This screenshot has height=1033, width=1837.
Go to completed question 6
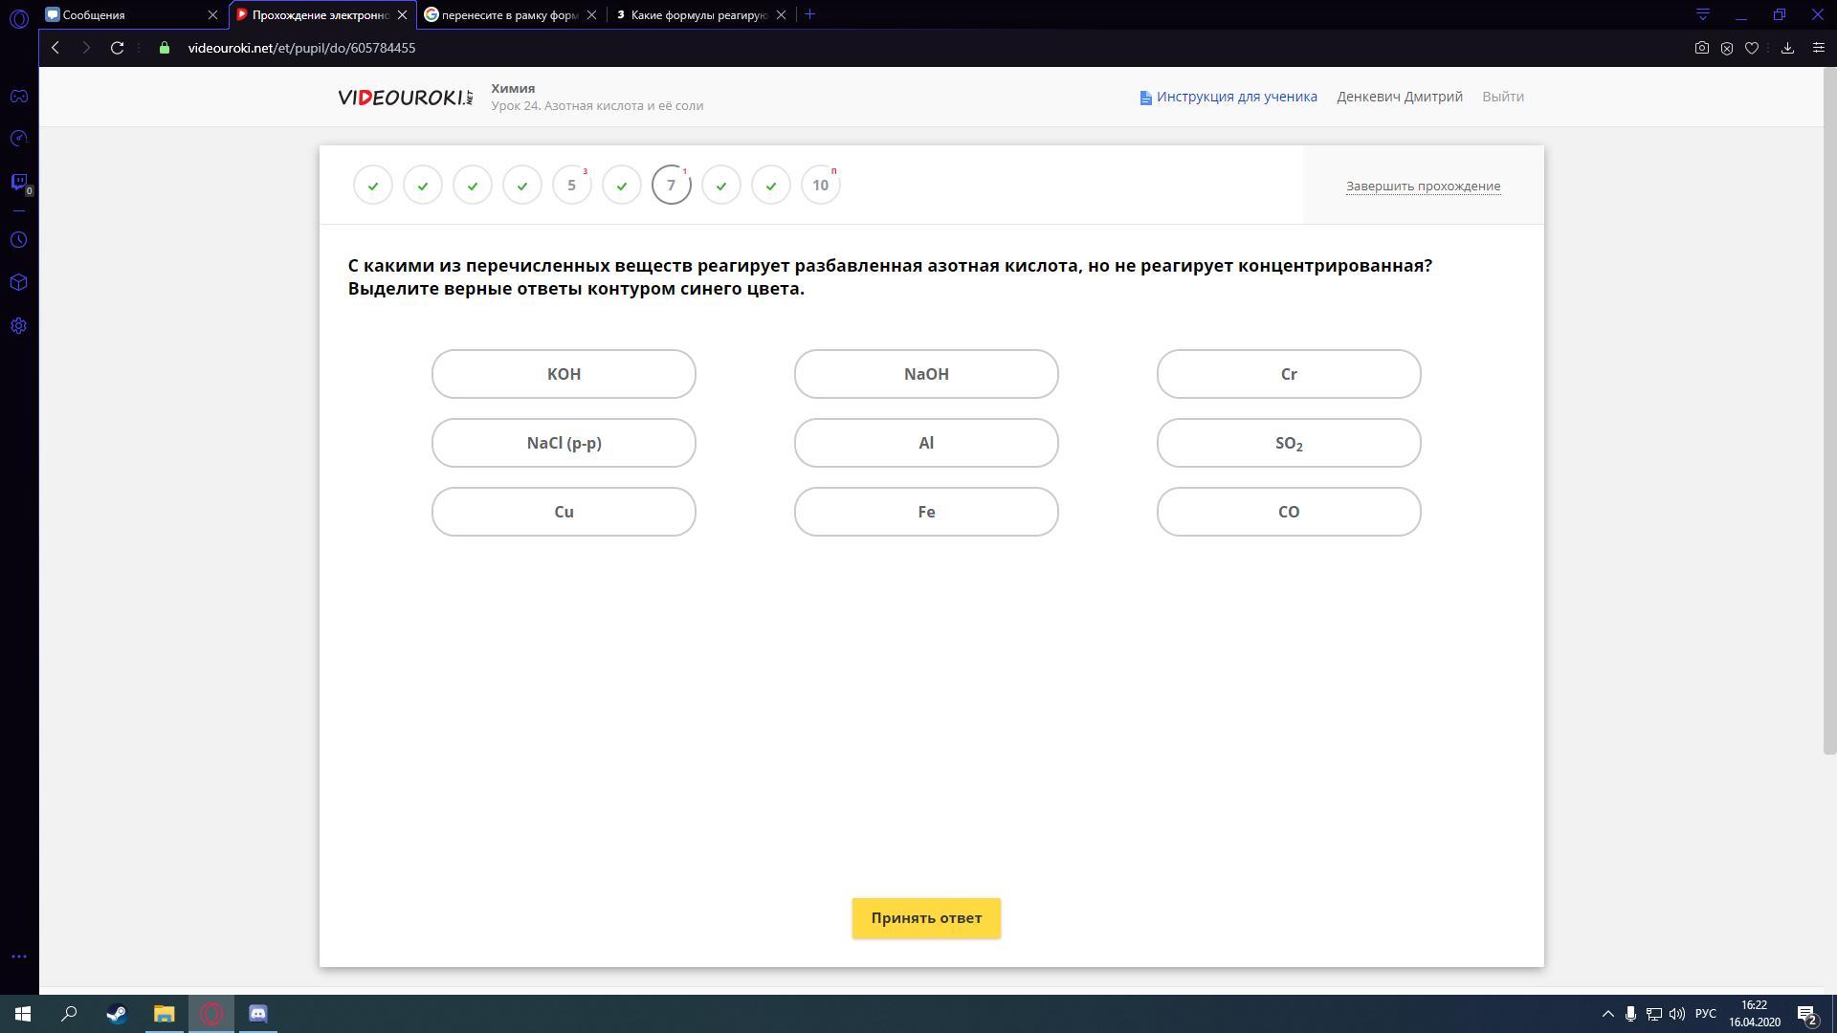622,186
